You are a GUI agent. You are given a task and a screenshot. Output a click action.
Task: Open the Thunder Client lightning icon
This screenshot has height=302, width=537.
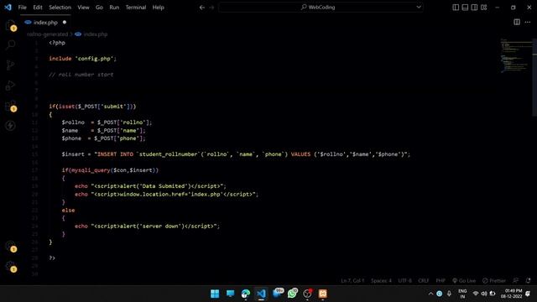tap(11, 126)
